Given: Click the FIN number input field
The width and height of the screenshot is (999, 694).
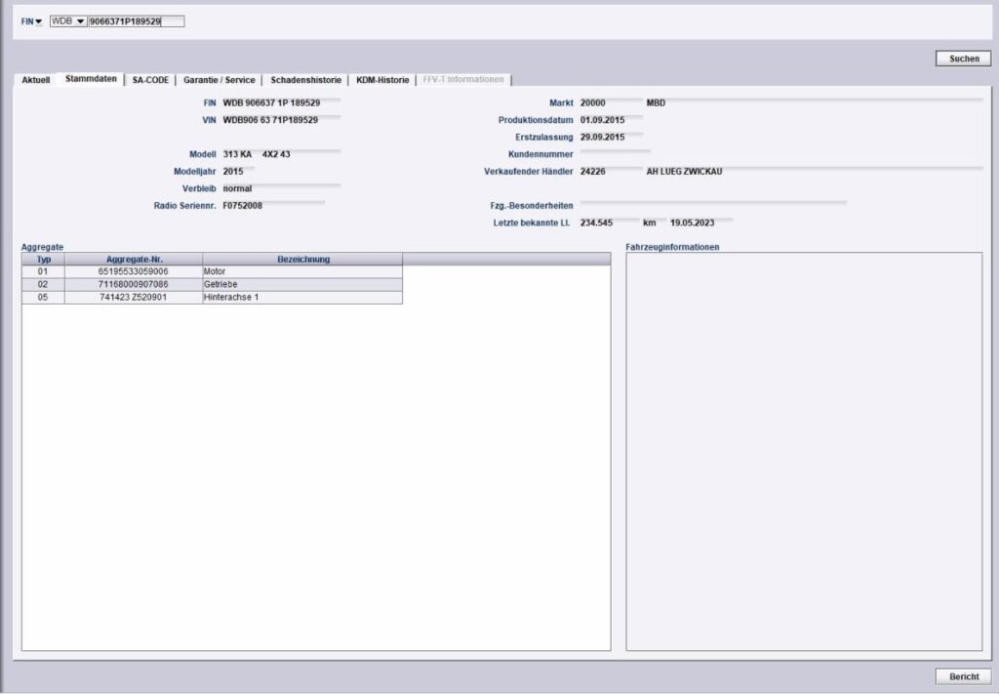Looking at the screenshot, I should pyautogui.click(x=137, y=21).
